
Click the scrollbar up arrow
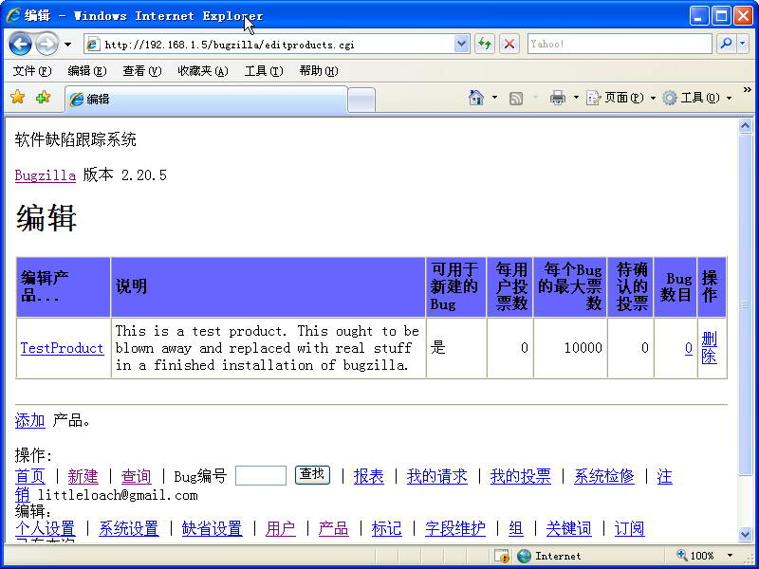point(746,126)
